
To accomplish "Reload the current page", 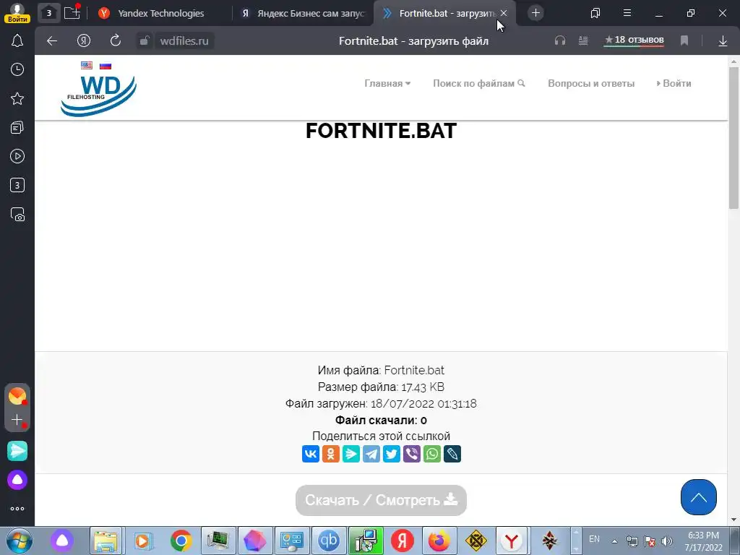I will tap(116, 41).
